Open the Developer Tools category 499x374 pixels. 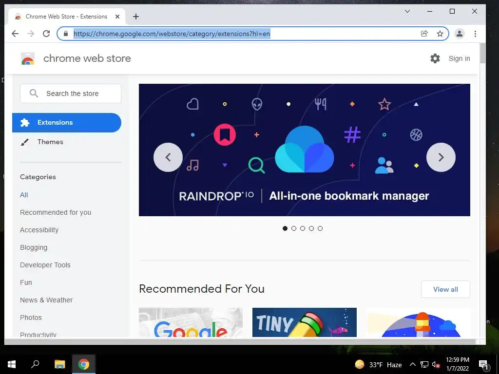point(45,265)
